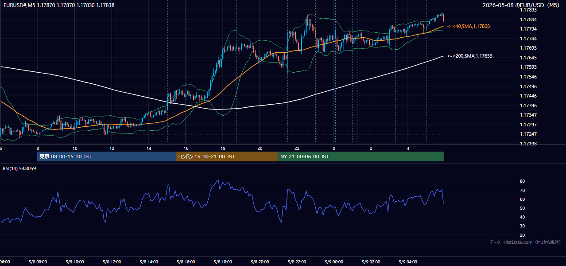Click the NY 21:00-06:00 JST session bar
The image size is (566, 266).
click(x=361, y=156)
